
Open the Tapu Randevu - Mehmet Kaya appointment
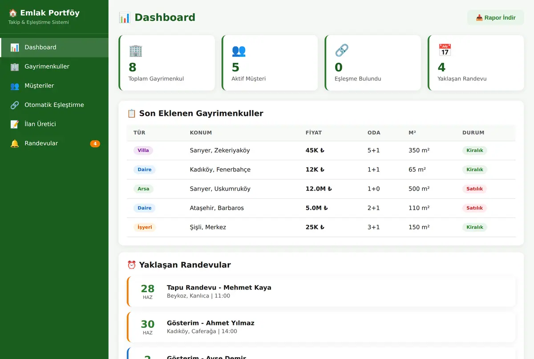click(x=321, y=291)
